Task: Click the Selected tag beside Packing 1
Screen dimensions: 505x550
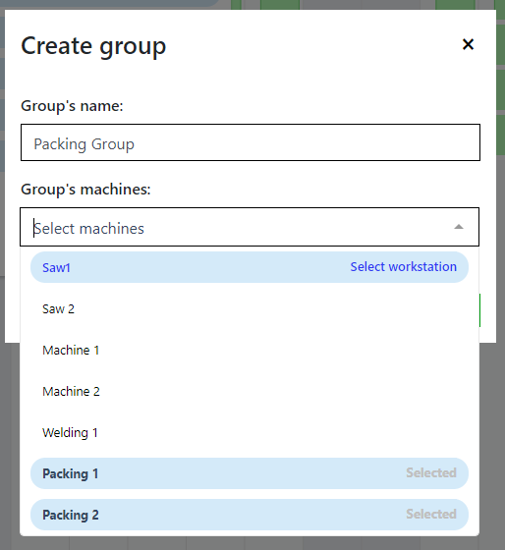Action: click(x=431, y=472)
